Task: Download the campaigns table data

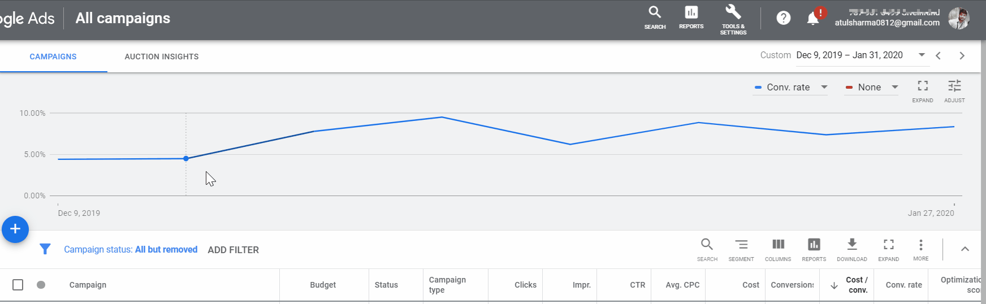Action: (x=851, y=249)
